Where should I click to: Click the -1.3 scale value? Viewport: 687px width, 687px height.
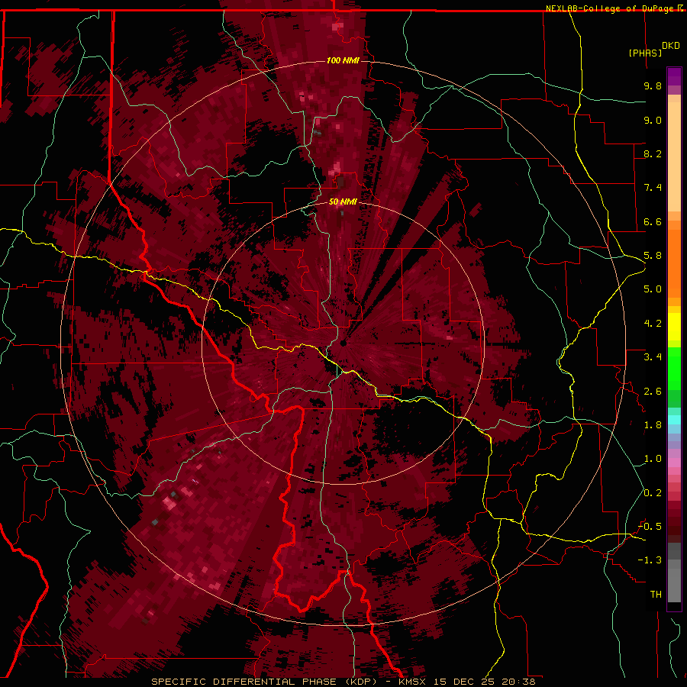[650, 560]
